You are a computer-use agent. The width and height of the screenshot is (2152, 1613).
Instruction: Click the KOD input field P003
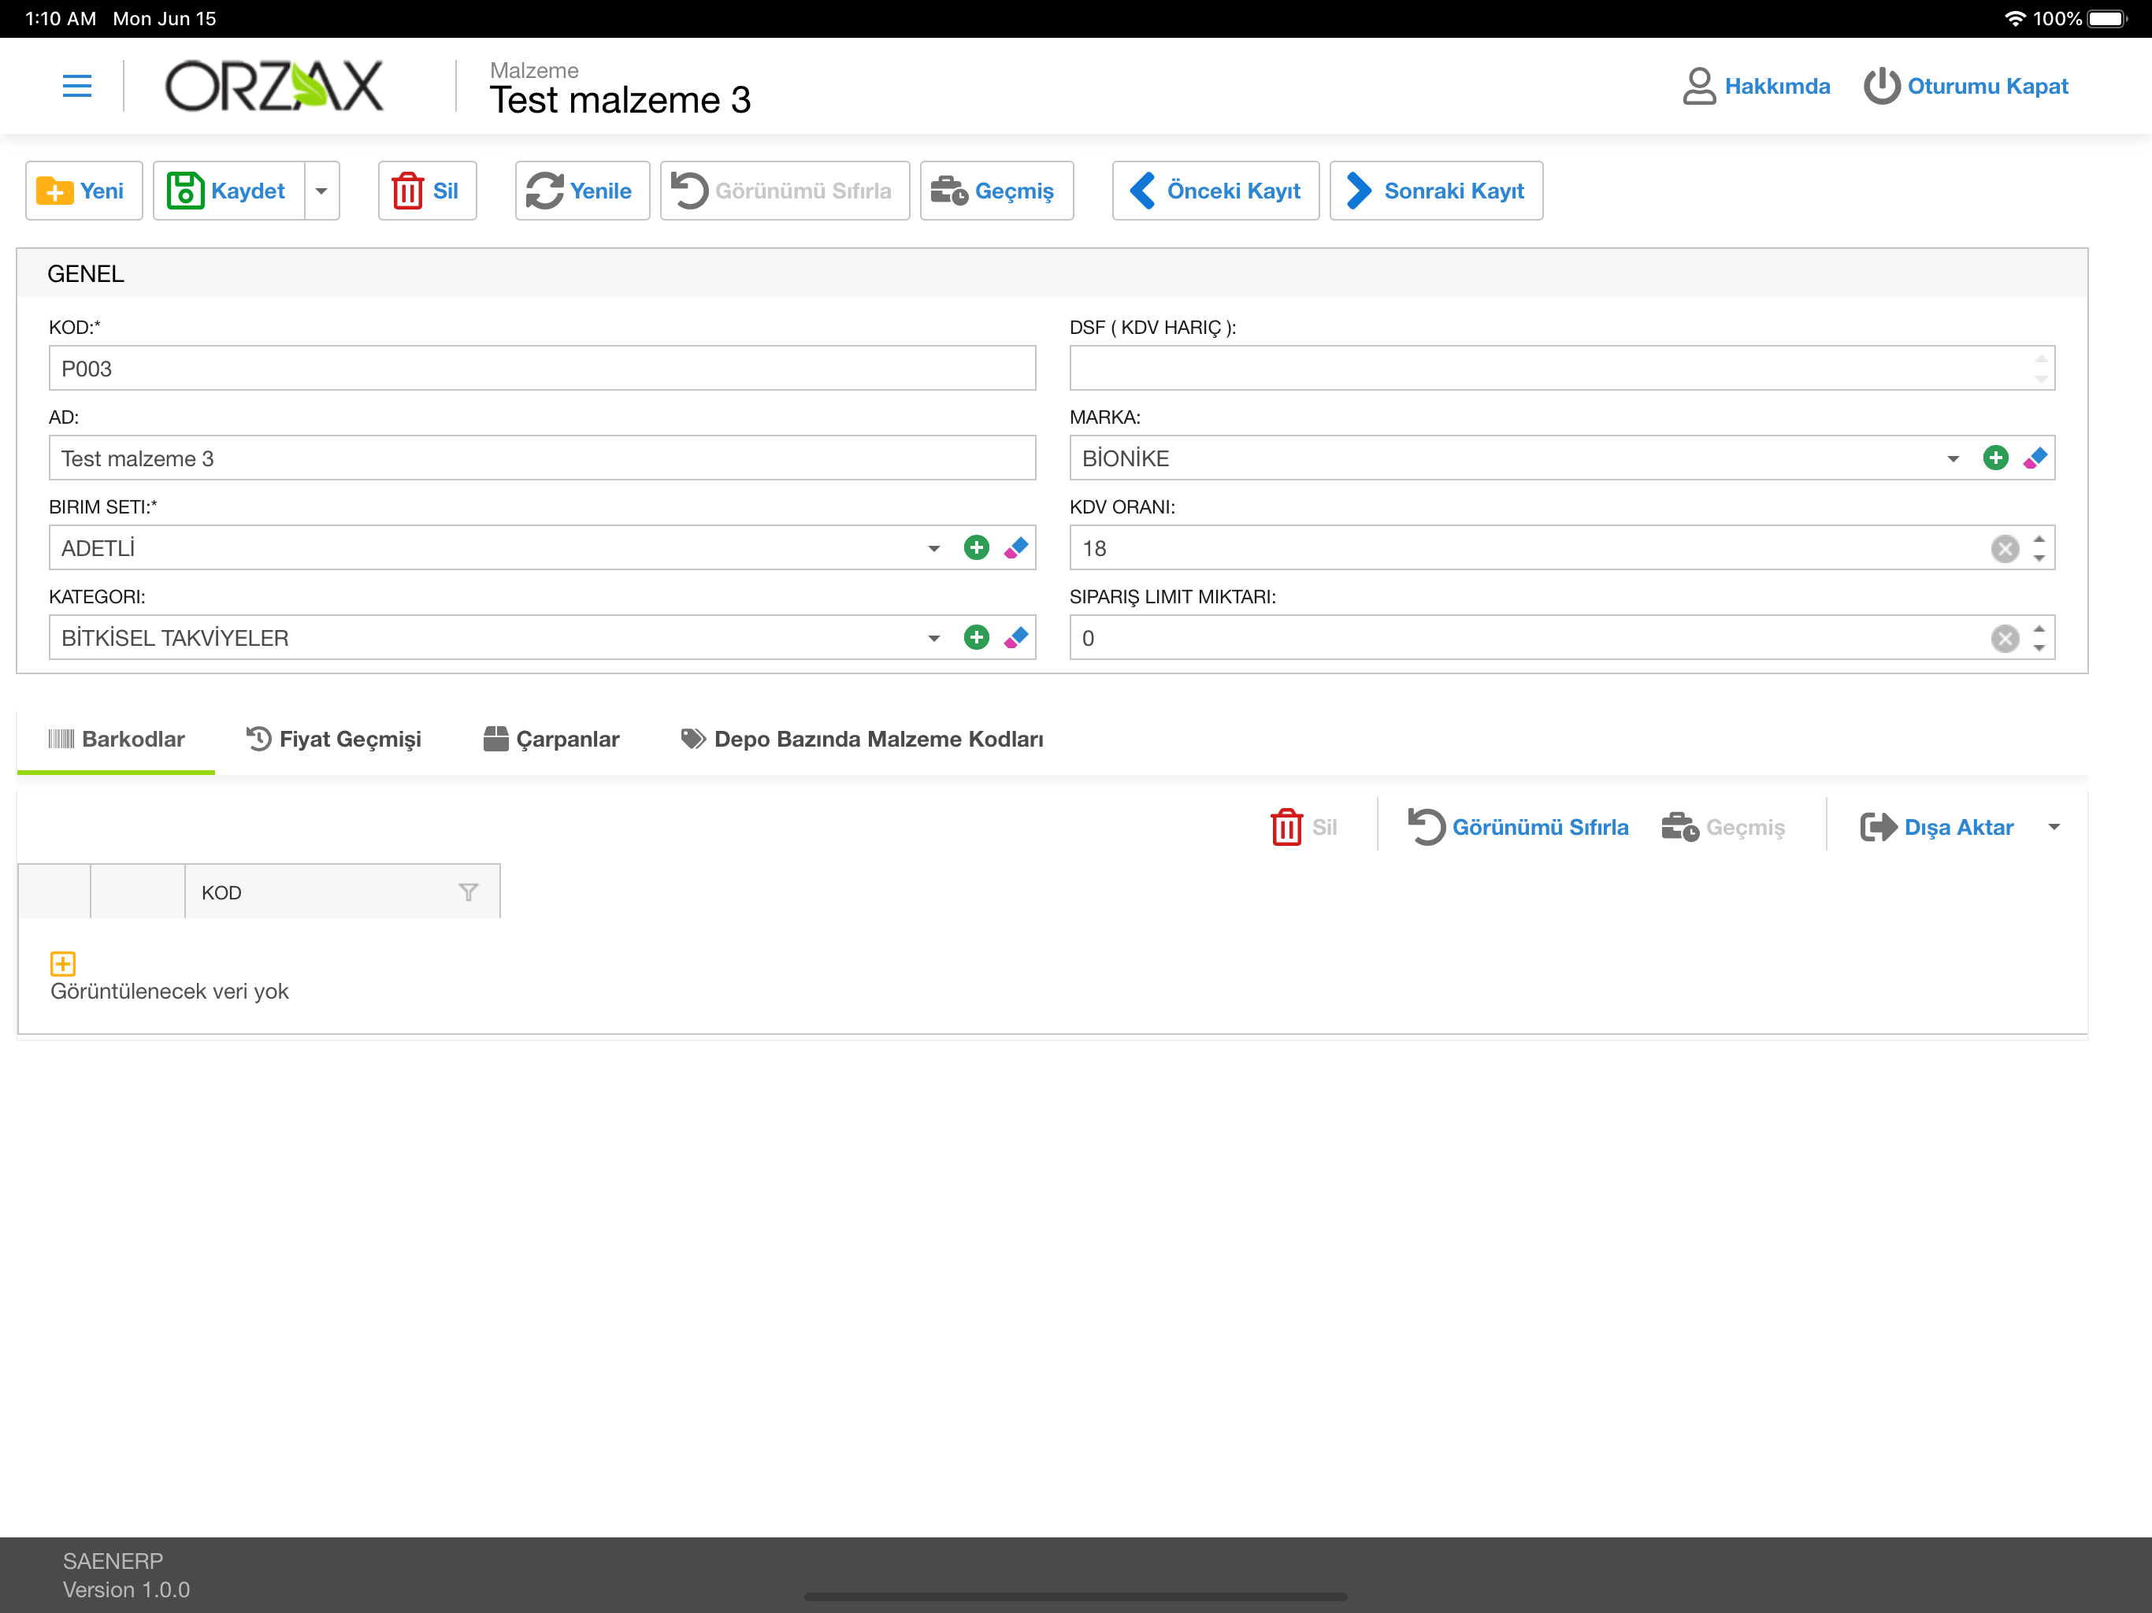click(x=542, y=369)
